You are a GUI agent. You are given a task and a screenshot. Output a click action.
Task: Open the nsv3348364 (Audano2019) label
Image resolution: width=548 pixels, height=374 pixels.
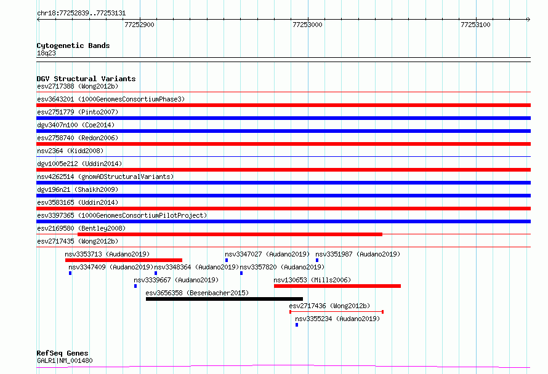click(196, 267)
